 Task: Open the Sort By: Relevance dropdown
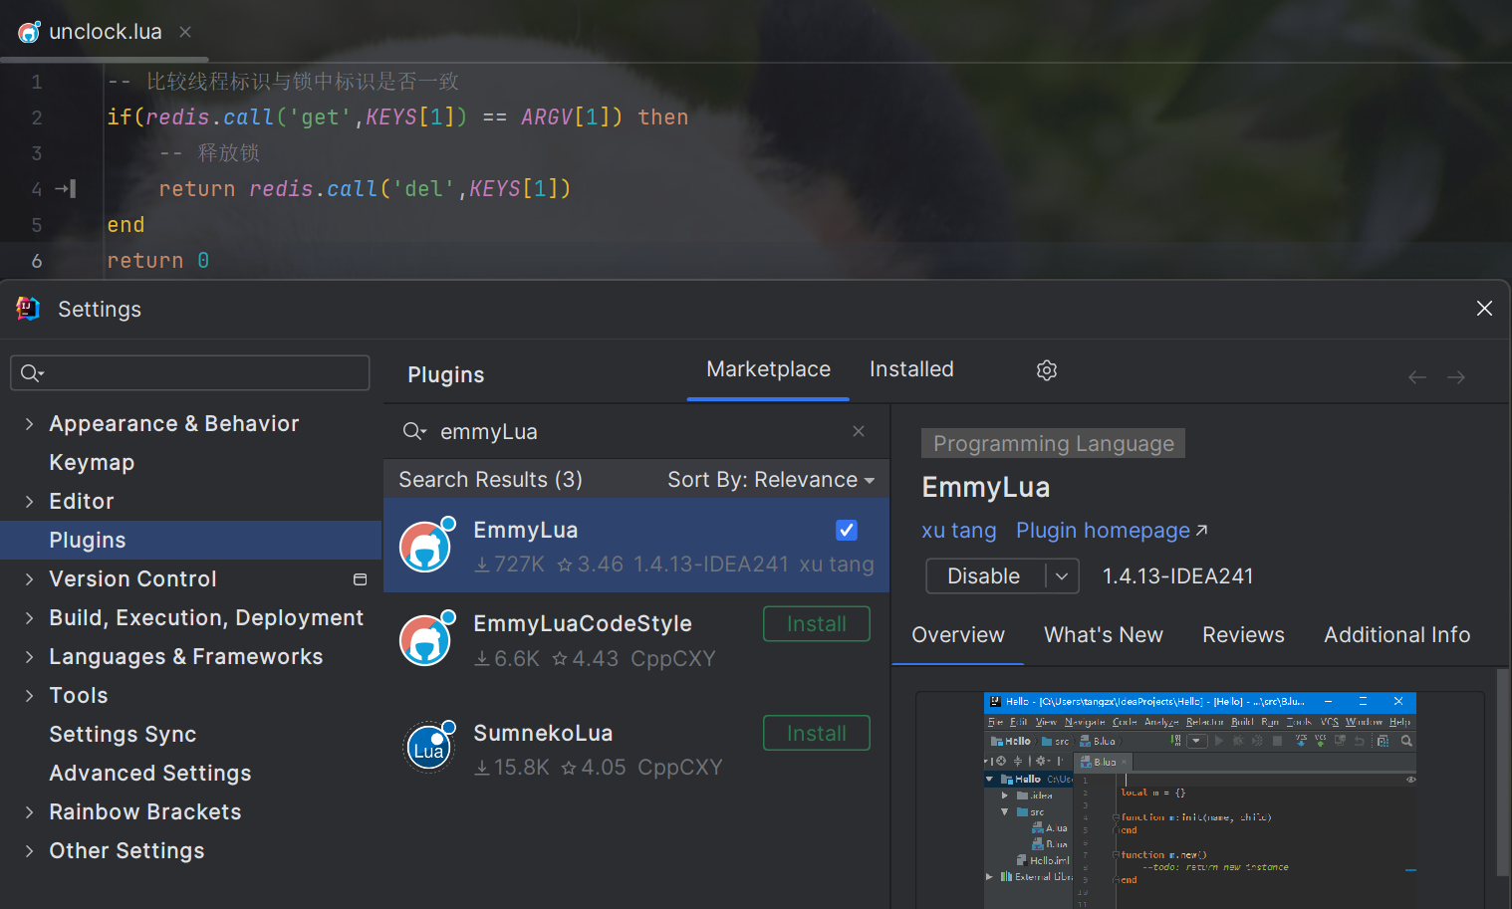(771, 480)
